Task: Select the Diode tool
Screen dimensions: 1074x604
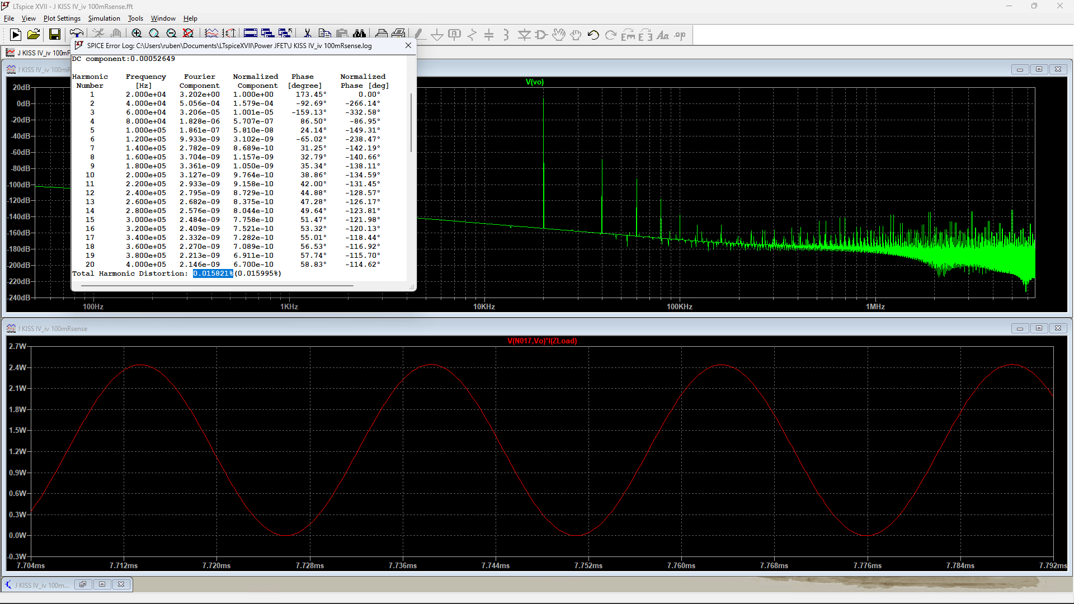Action: coord(524,35)
